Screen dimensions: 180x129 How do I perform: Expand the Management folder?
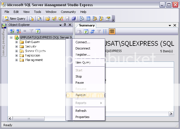16,60
